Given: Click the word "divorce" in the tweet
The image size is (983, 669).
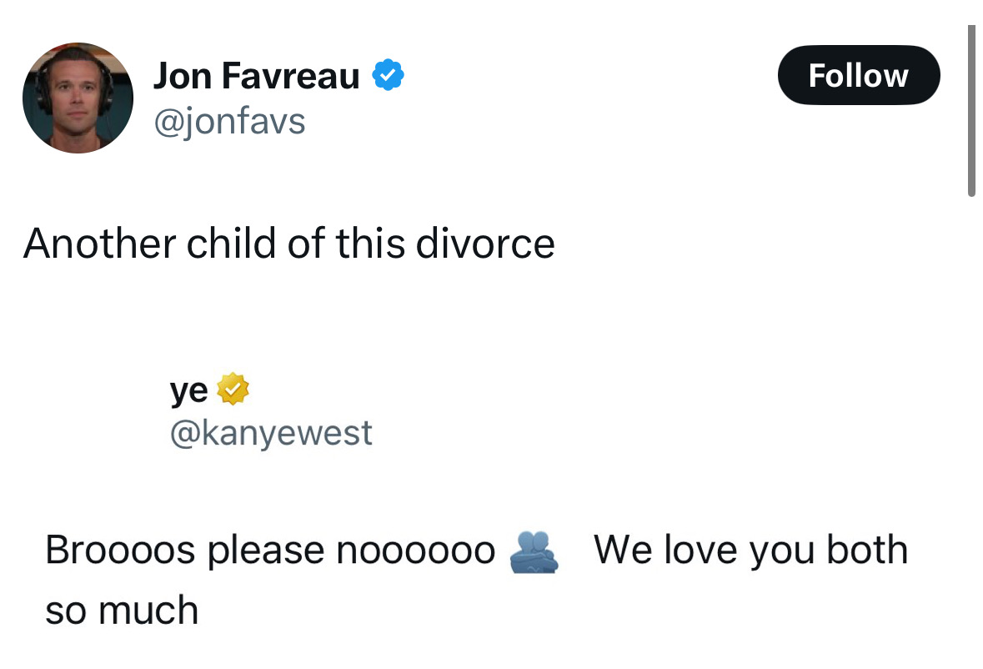Looking at the screenshot, I should 485,244.
